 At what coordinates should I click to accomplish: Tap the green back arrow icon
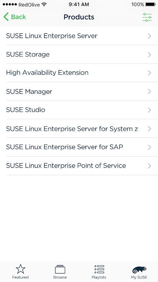point(6,17)
